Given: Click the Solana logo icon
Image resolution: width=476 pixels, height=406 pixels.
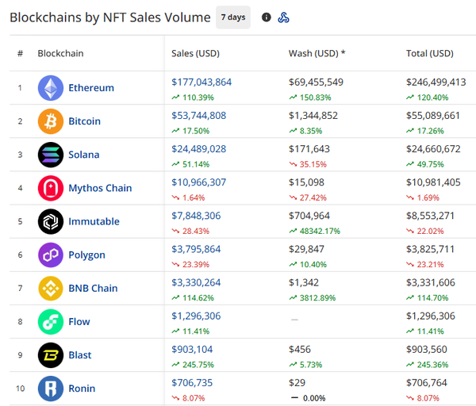Looking at the screenshot, I should click(51, 155).
